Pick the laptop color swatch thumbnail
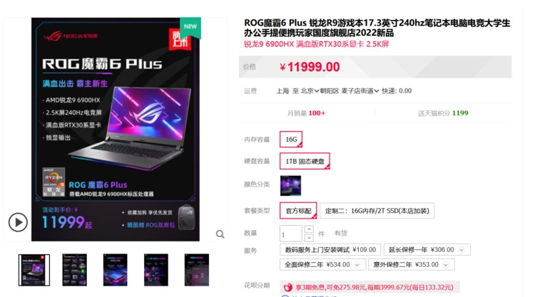This screenshot has height=297, width=535. click(291, 186)
